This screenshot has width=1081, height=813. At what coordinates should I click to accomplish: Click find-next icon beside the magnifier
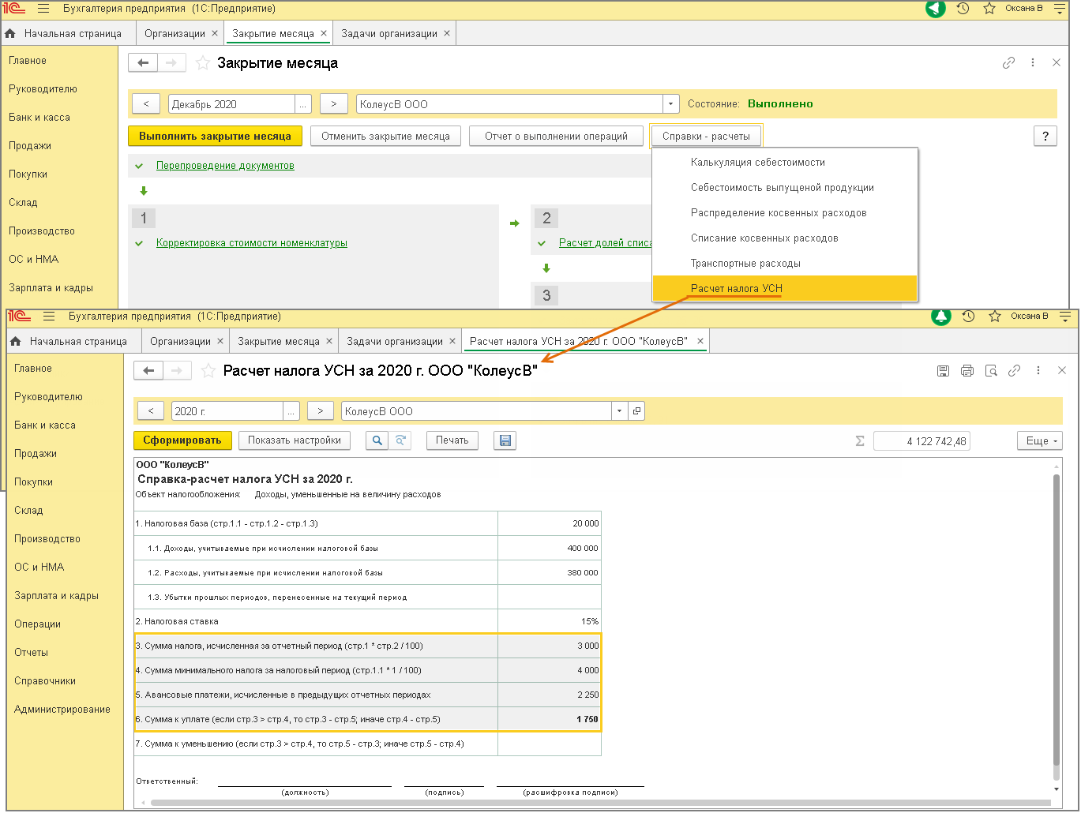(400, 440)
